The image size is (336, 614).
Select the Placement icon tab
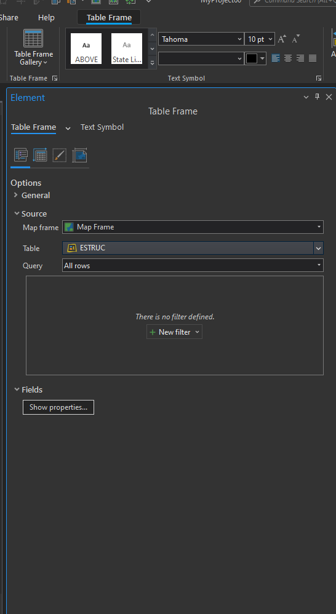pyautogui.click(x=79, y=156)
